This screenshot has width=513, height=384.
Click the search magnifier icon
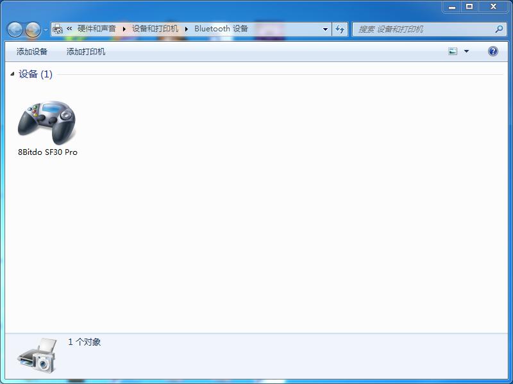500,29
